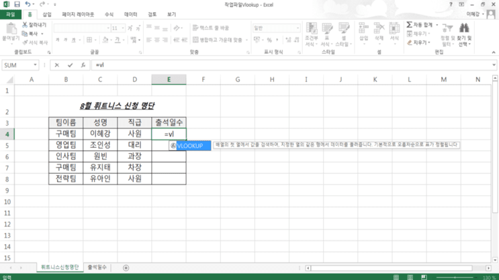499x280 pixels.
Task: Open the number format 일반 dropdown
Action: coord(298,28)
